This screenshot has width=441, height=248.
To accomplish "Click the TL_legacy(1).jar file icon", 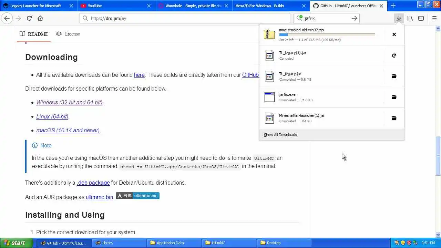I will pyautogui.click(x=269, y=55).
